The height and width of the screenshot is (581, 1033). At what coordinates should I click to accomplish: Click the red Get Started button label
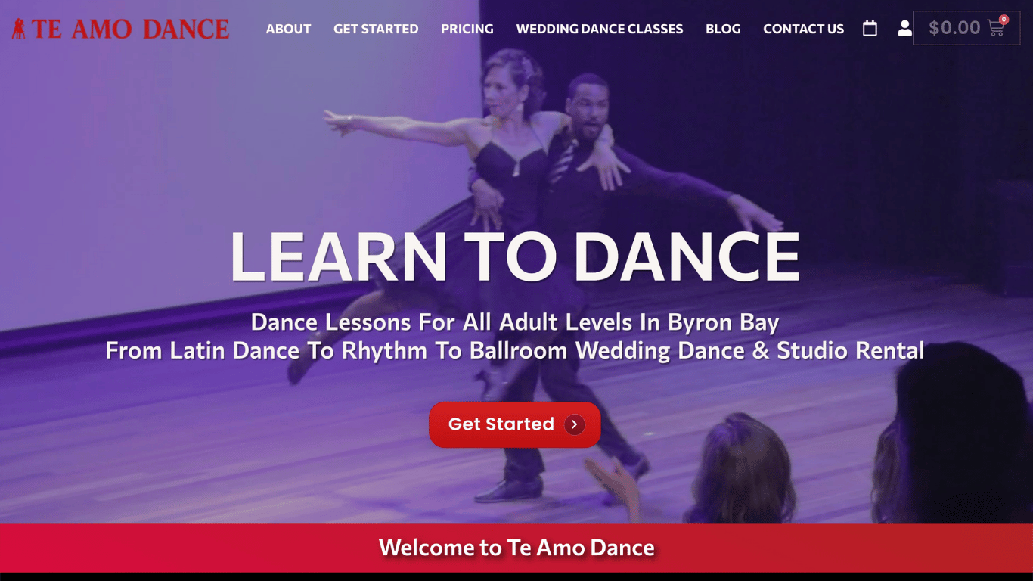[x=501, y=424]
